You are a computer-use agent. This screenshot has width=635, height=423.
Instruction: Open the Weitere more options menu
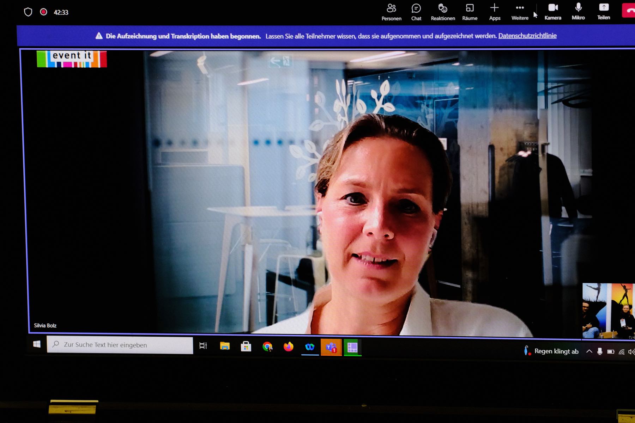520,12
